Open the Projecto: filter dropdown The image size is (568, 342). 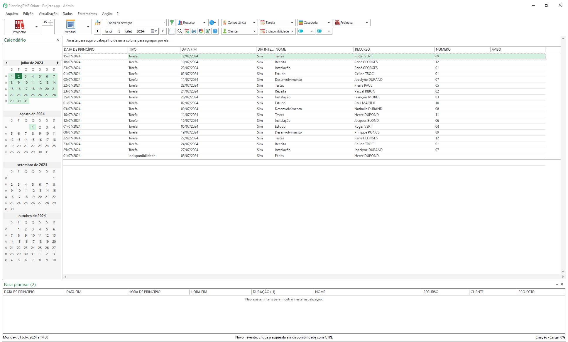pos(352,23)
